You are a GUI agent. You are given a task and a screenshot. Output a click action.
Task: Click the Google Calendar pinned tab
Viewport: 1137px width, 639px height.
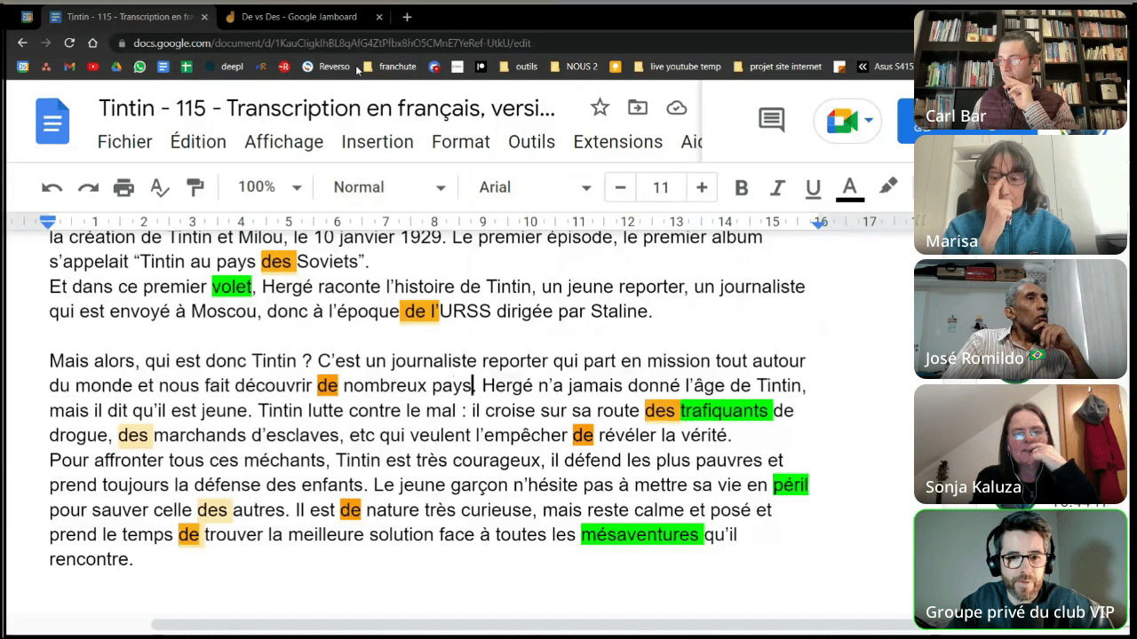click(x=27, y=17)
